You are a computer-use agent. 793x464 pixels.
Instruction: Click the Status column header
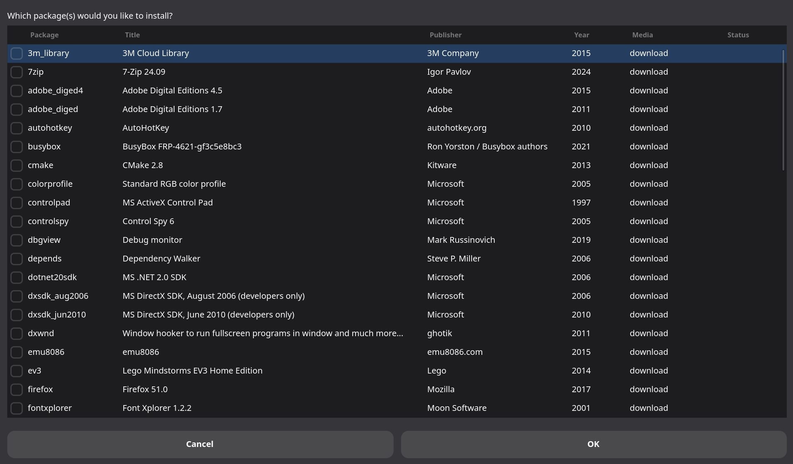tap(738, 35)
